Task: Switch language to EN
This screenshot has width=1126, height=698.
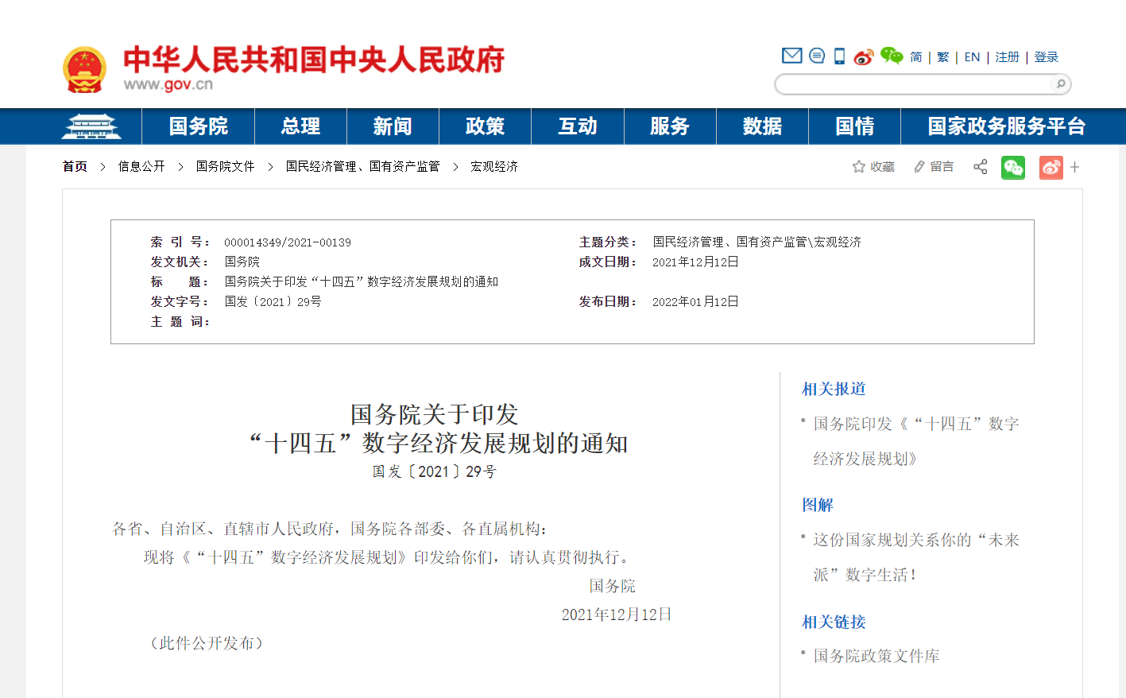Action: pos(972,57)
